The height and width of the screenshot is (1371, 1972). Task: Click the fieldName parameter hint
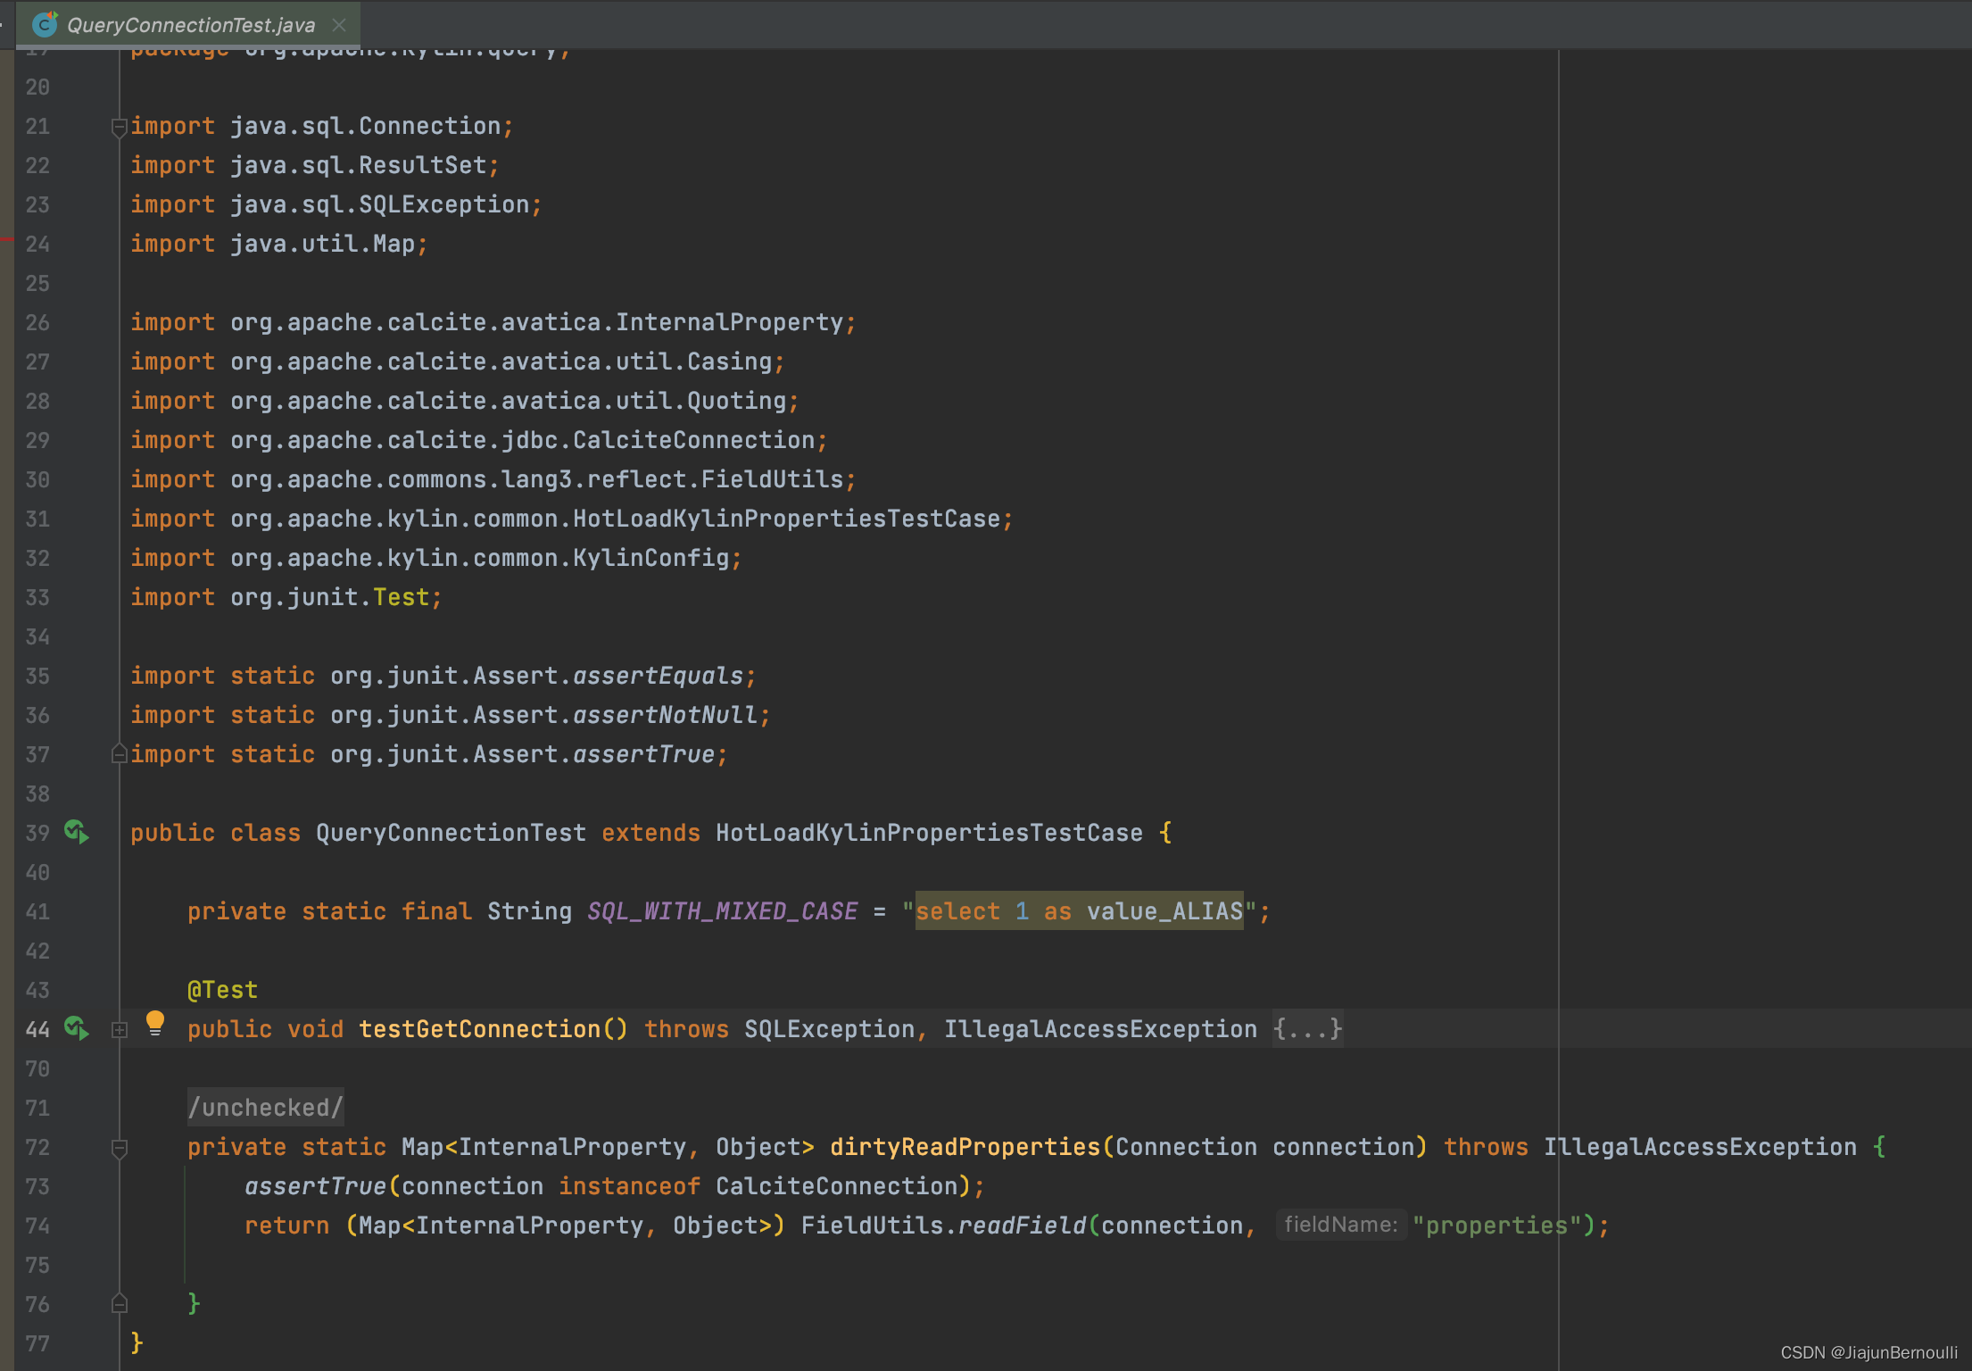[1340, 1225]
